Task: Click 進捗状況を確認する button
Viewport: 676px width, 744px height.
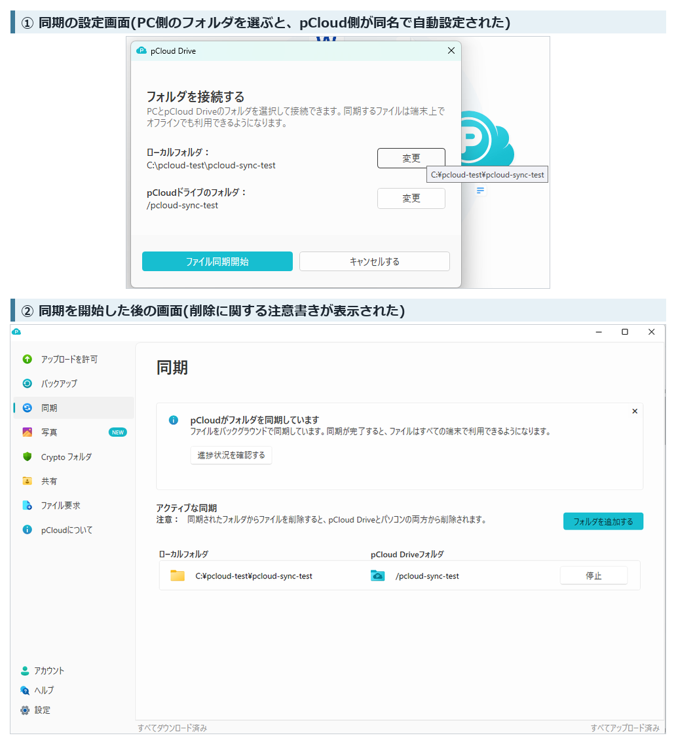Action: 231,455
